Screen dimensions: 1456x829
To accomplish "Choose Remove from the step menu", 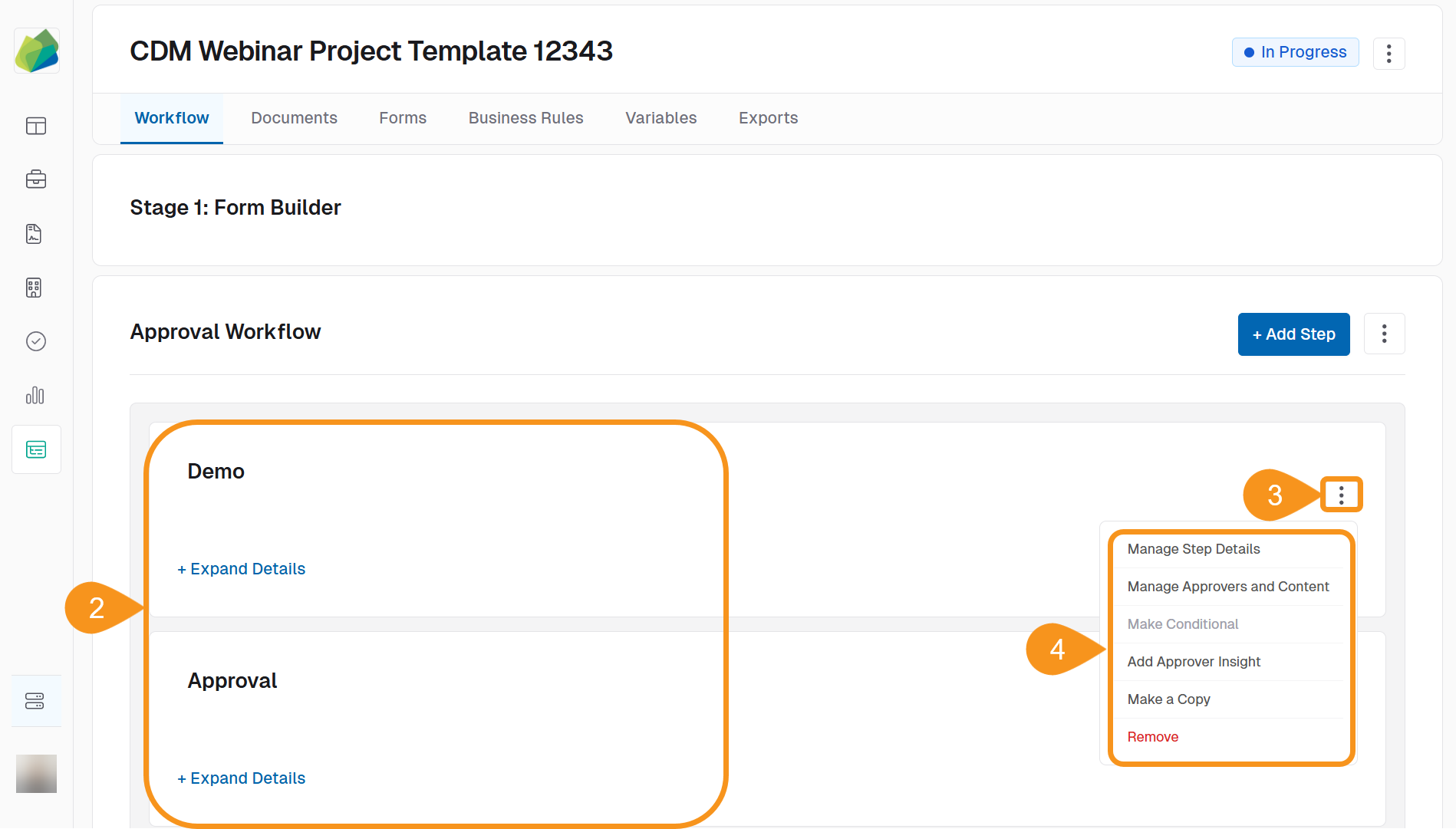I will (1152, 736).
